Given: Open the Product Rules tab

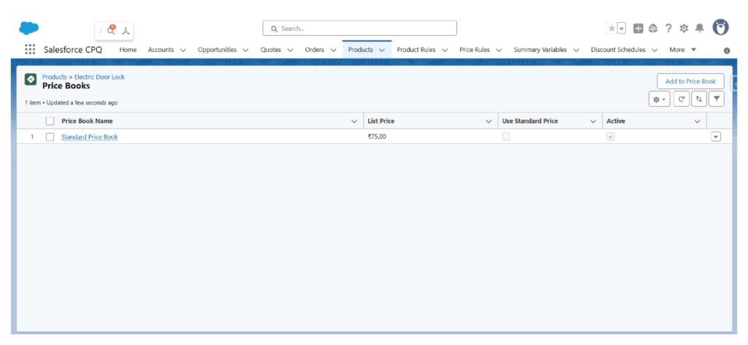Looking at the screenshot, I should (416, 50).
